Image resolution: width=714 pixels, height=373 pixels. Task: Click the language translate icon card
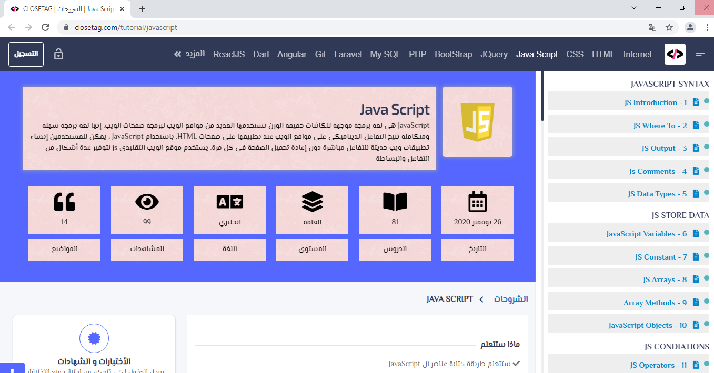tap(230, 210)
